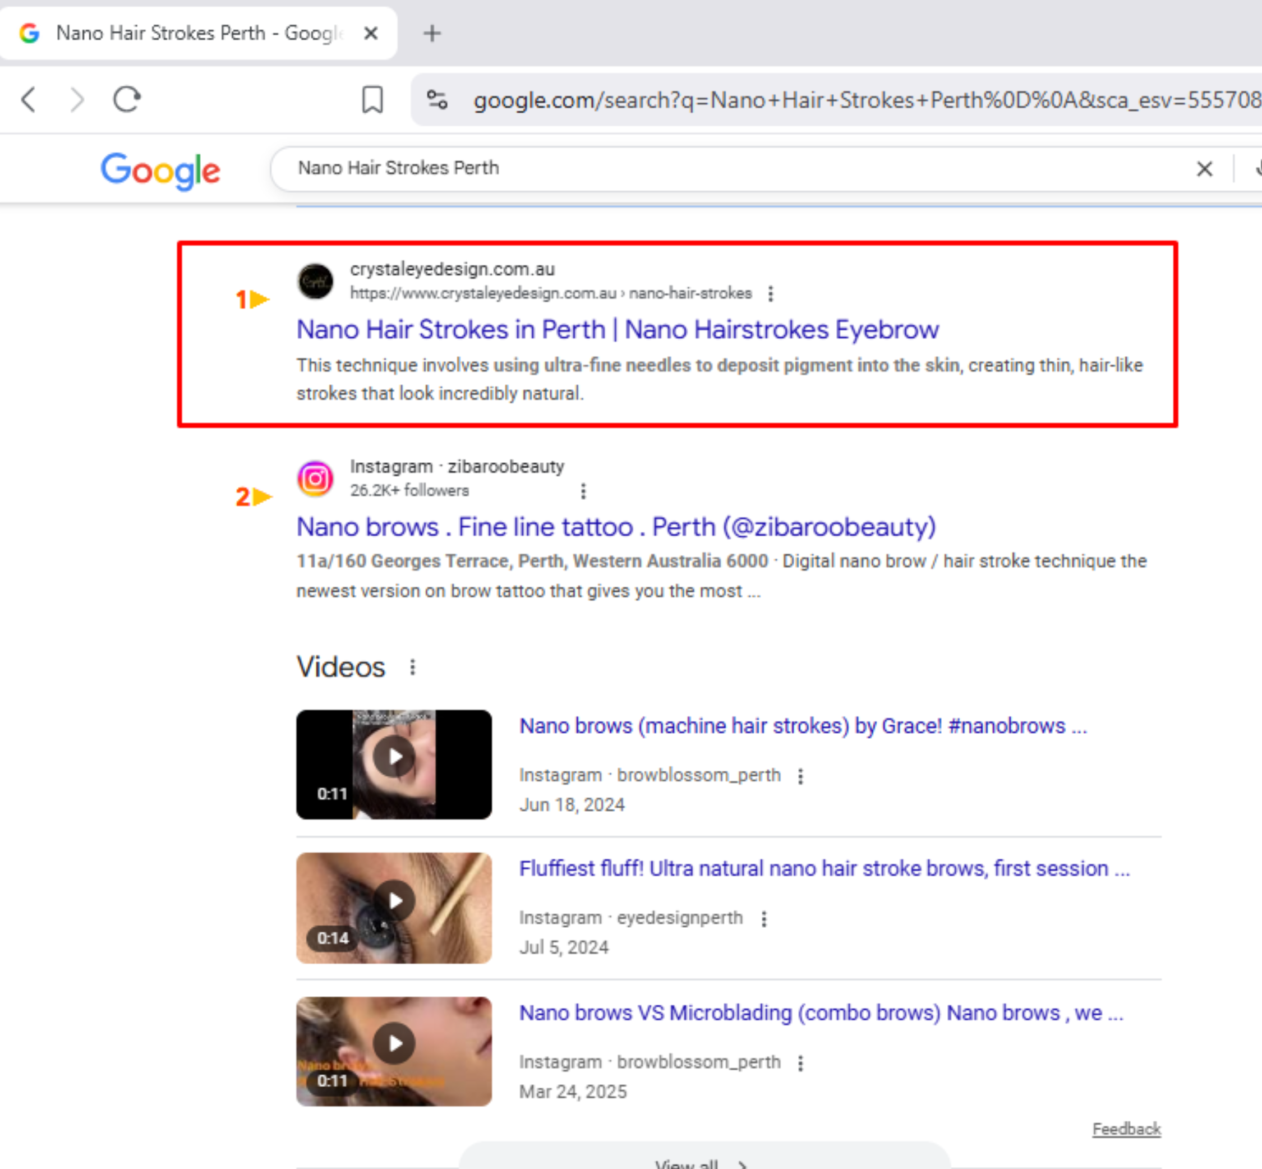
Task: Play the Fluffiest fluff video thumbnail
Action: pyautogui.click(x=394, y=908)
